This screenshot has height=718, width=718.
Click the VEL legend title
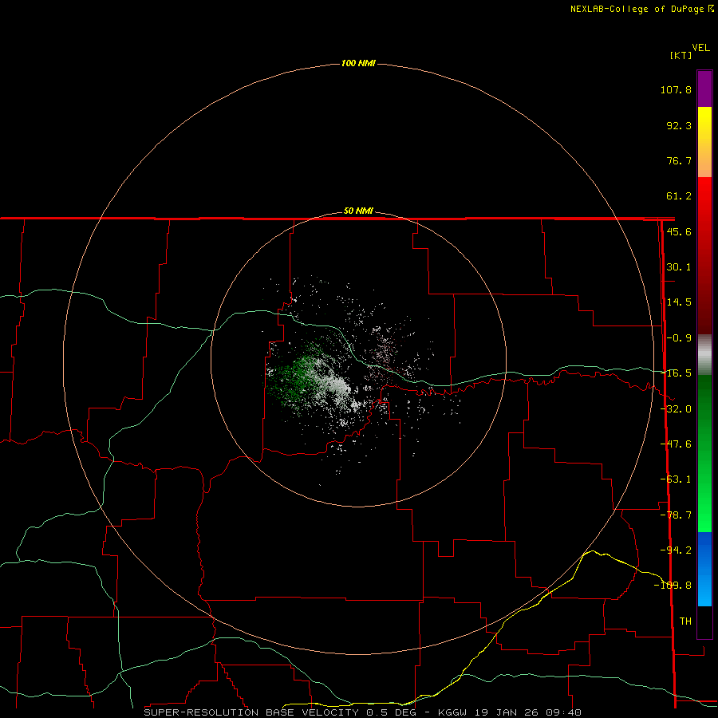pos(700,48)
